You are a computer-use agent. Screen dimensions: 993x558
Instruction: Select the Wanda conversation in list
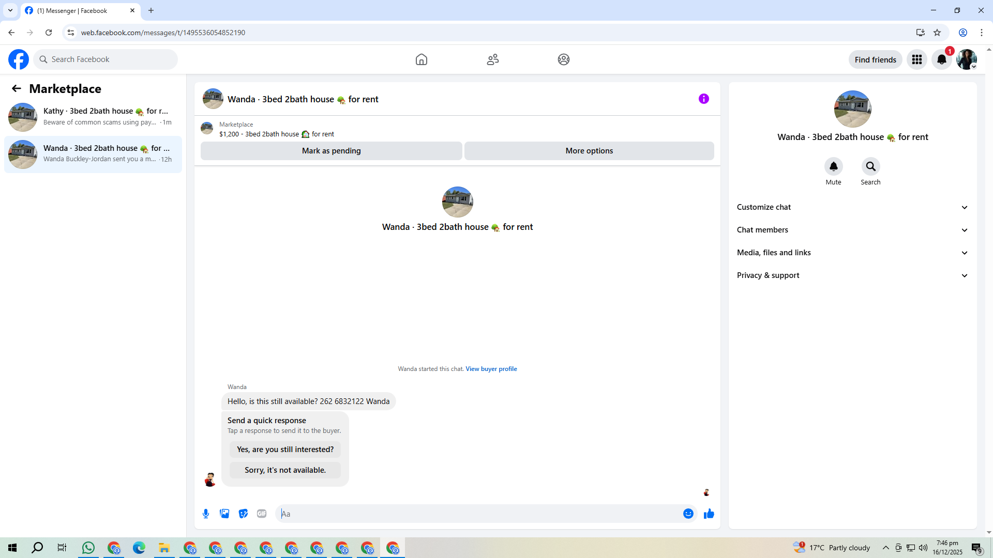[x=93, y=154]
